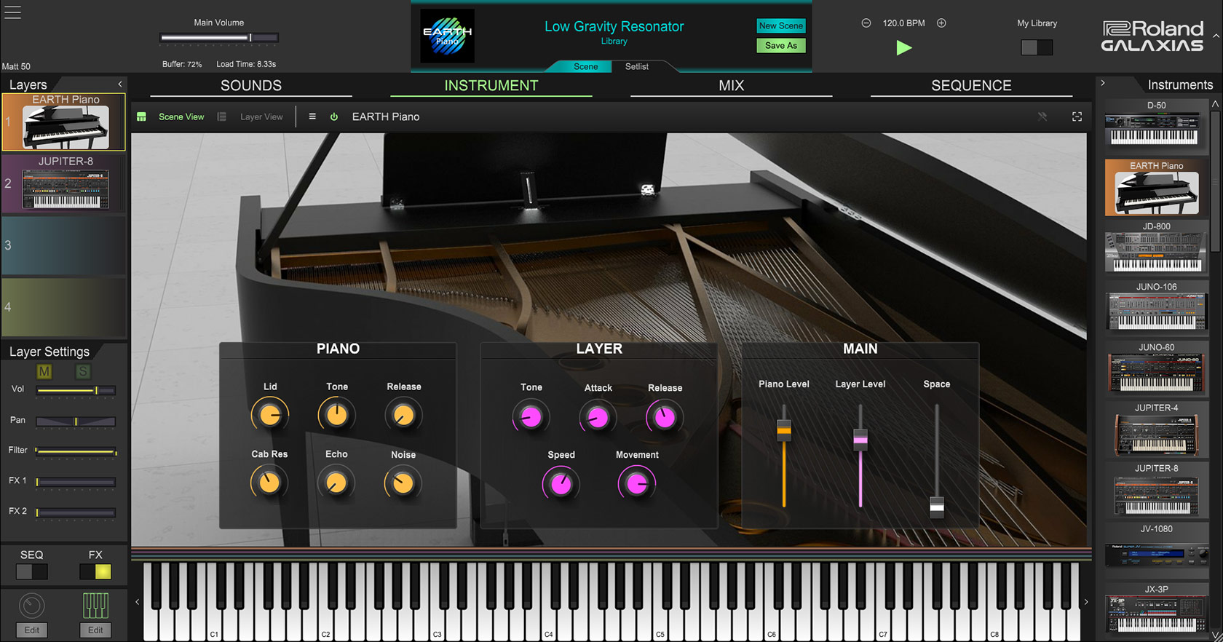Click the PIANO Tone knob

336,416
